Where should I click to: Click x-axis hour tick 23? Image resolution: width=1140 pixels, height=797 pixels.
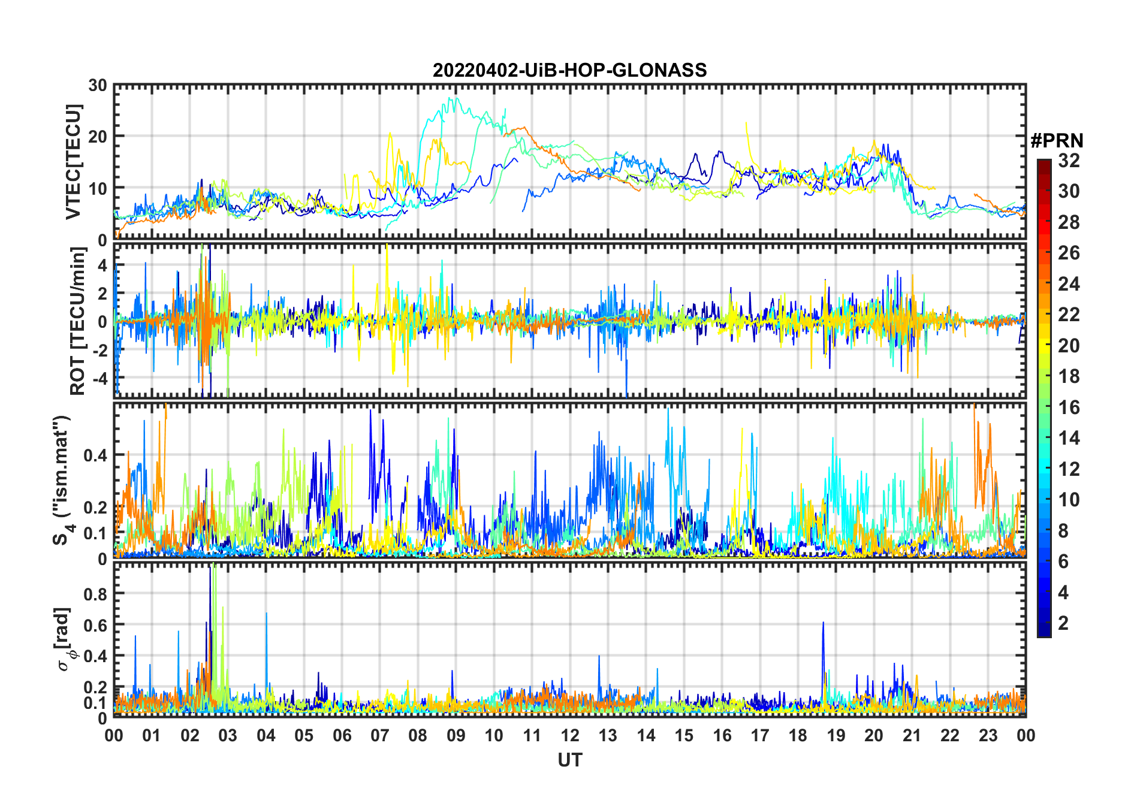coord(988,735)
